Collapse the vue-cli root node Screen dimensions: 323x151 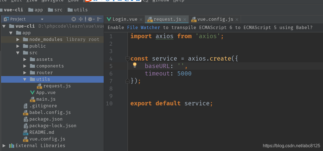point(4,26)
